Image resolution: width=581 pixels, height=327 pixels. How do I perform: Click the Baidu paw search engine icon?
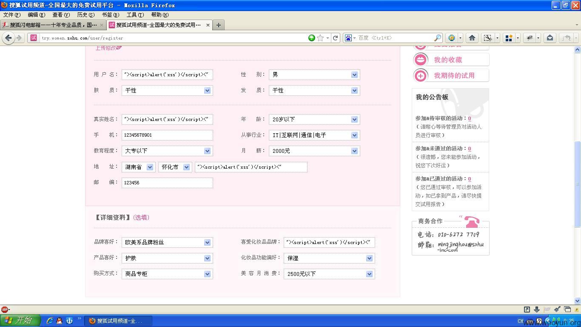[348, 38]
